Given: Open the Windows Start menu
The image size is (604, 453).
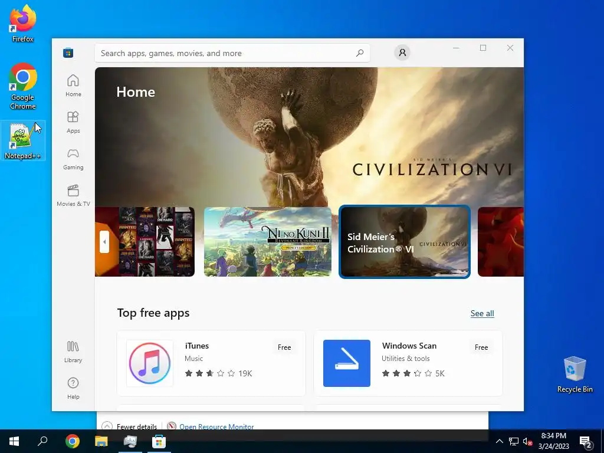Looking at the screenshot, I should click(14, 441).
